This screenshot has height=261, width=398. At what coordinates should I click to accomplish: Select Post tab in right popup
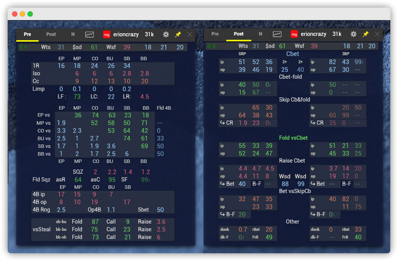tap(239, 34)
